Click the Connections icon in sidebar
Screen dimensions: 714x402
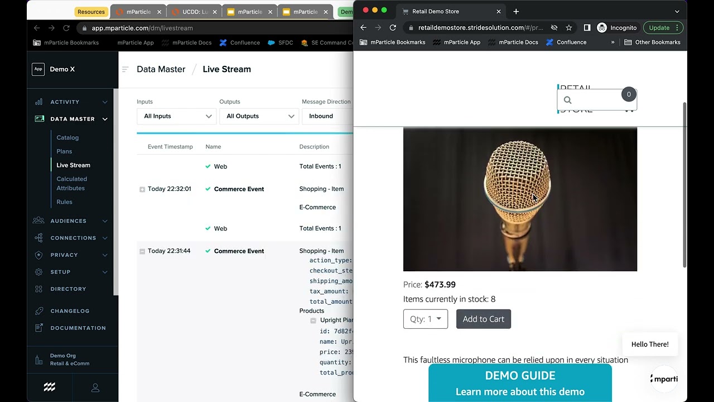(x=38, y=238)
